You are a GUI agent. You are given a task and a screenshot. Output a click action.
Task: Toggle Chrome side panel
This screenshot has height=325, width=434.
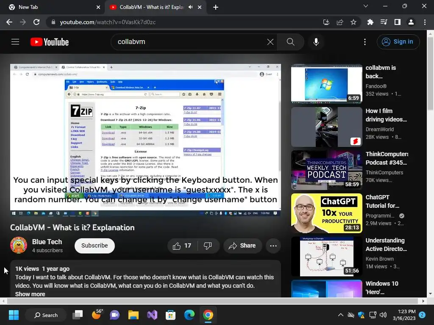pyautogui.click(x=398, y=22)
